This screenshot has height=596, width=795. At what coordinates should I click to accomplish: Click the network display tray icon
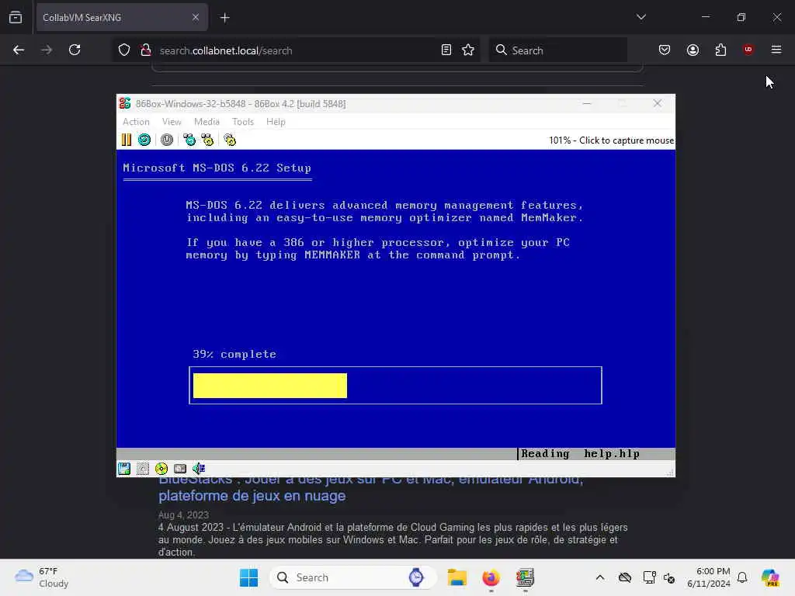[649, 577]
